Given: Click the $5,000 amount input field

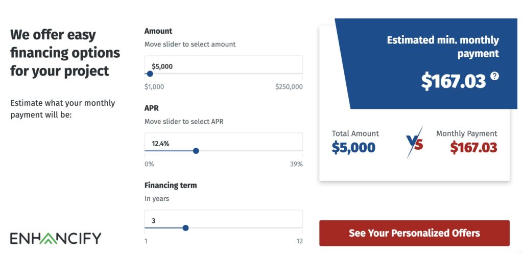Looking at the screenshot, I should 224,65.
